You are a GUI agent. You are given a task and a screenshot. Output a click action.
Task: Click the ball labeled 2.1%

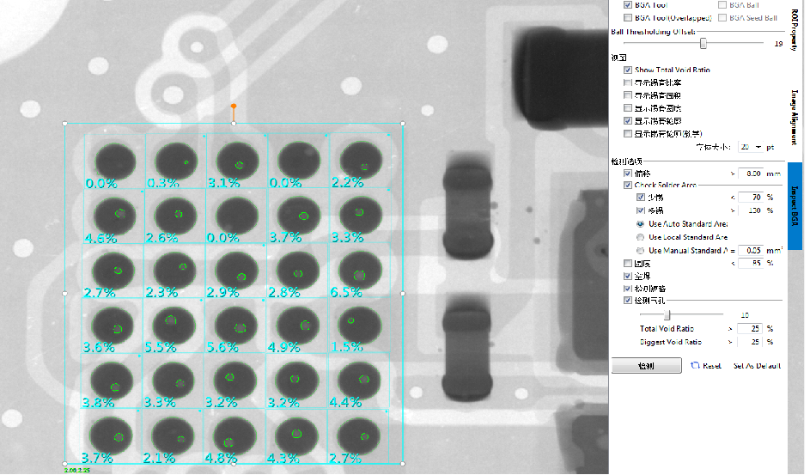[174, 437]
